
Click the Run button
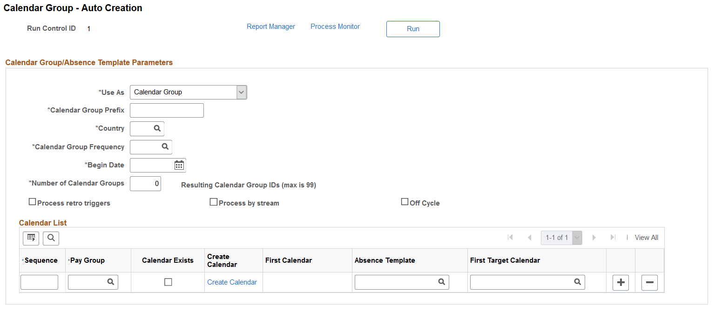[413, 29]
